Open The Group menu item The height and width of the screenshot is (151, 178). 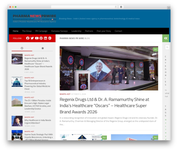(x=27, y=31)
